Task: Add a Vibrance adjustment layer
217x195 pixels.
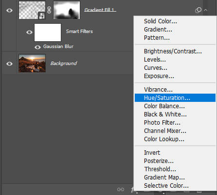Action: coord(175,90)
